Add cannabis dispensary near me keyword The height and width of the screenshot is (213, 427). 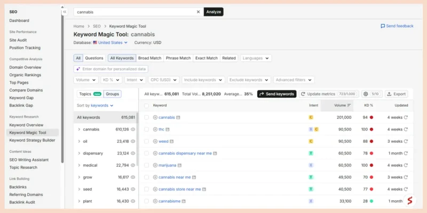pos(155,153)
